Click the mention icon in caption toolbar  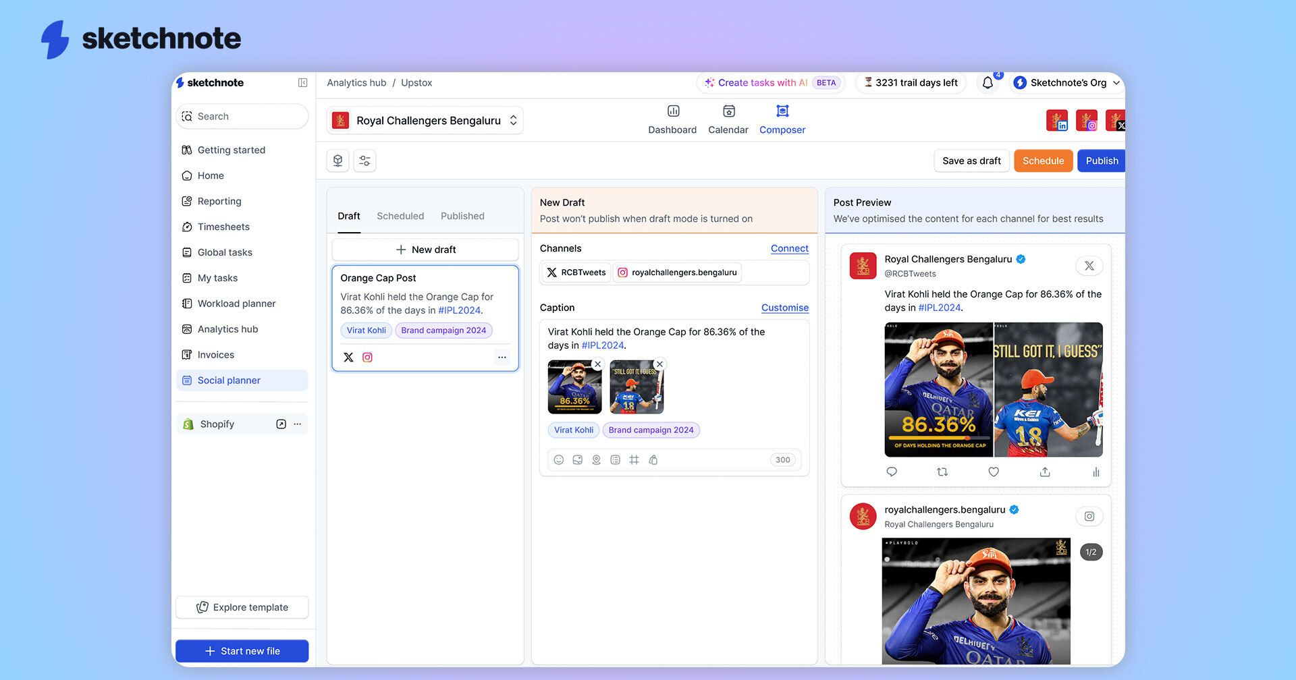click(x=596, y=460)
